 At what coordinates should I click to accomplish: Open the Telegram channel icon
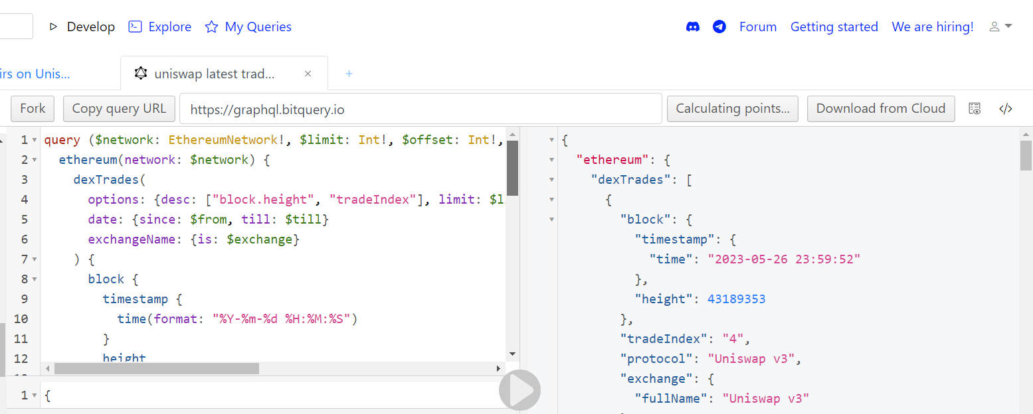tap(719, 27)
